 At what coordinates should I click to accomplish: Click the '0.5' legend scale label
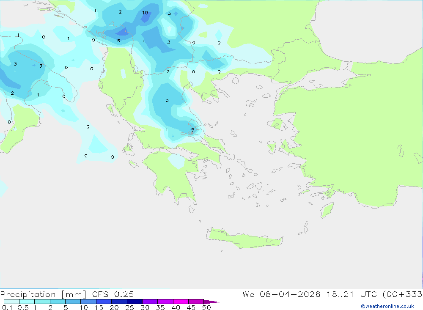tap(23, 307)
